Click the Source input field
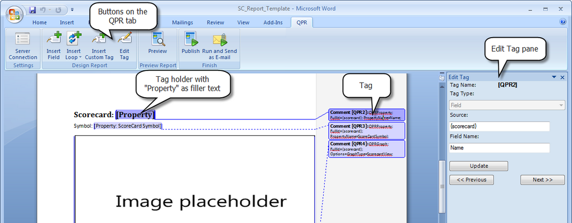This screenshot has height=223, width=572. tap(499, 126)
